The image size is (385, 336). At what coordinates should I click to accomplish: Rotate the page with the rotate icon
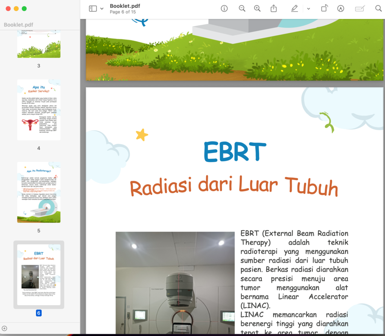[324, 8]
